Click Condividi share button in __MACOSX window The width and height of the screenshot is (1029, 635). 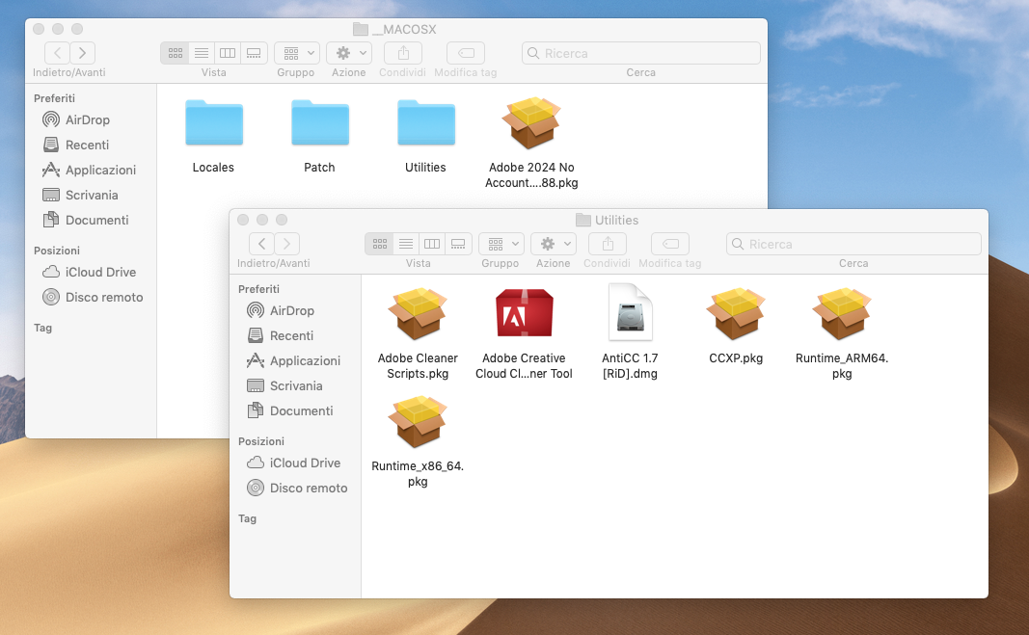coord(403,53)
